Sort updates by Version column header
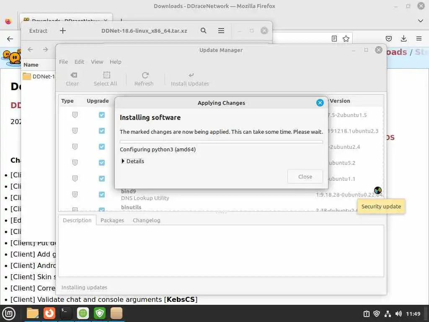Viewport: 429px width, 322px height. 340,101
